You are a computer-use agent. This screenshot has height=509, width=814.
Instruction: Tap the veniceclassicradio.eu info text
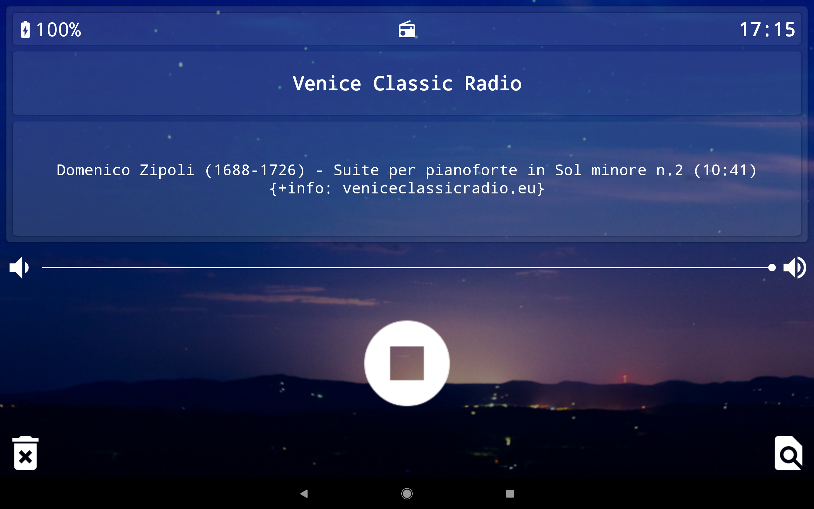click(407, 188)
